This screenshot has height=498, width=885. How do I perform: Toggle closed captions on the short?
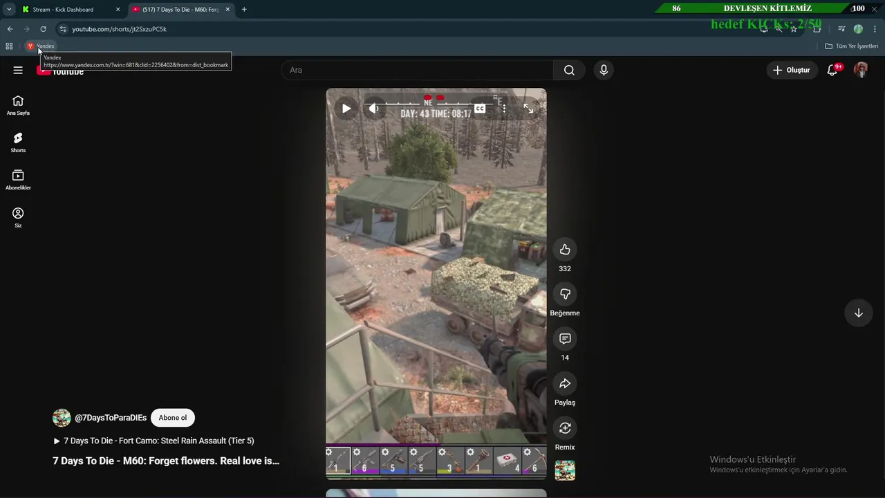pyautogui.click(x=480, y=108)
